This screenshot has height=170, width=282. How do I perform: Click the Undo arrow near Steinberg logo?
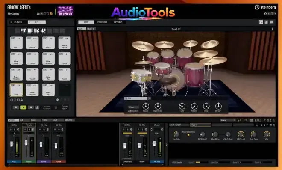point(265,14)
